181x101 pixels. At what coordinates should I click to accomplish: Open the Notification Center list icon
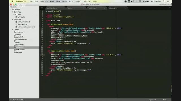tap(168, 1)
